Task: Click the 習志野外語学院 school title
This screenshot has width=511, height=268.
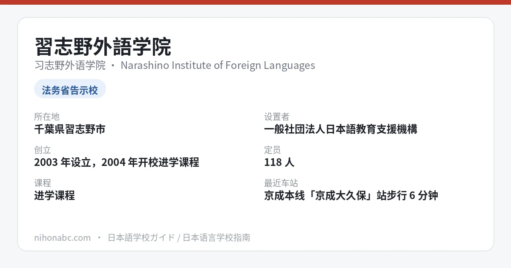Action: [x=103, y=47]
